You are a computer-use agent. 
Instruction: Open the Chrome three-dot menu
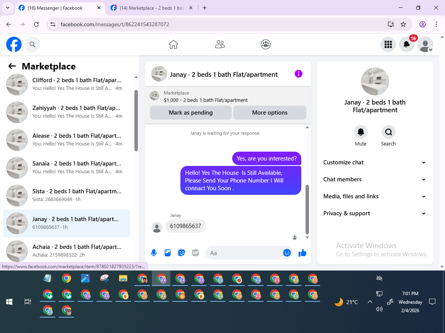(x=437, y=24)
